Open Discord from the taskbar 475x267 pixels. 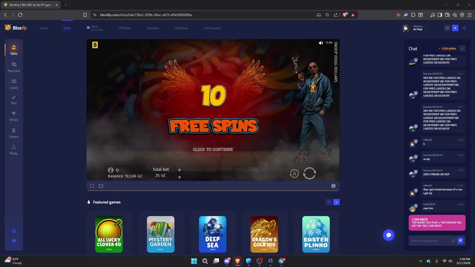[227, 261]
